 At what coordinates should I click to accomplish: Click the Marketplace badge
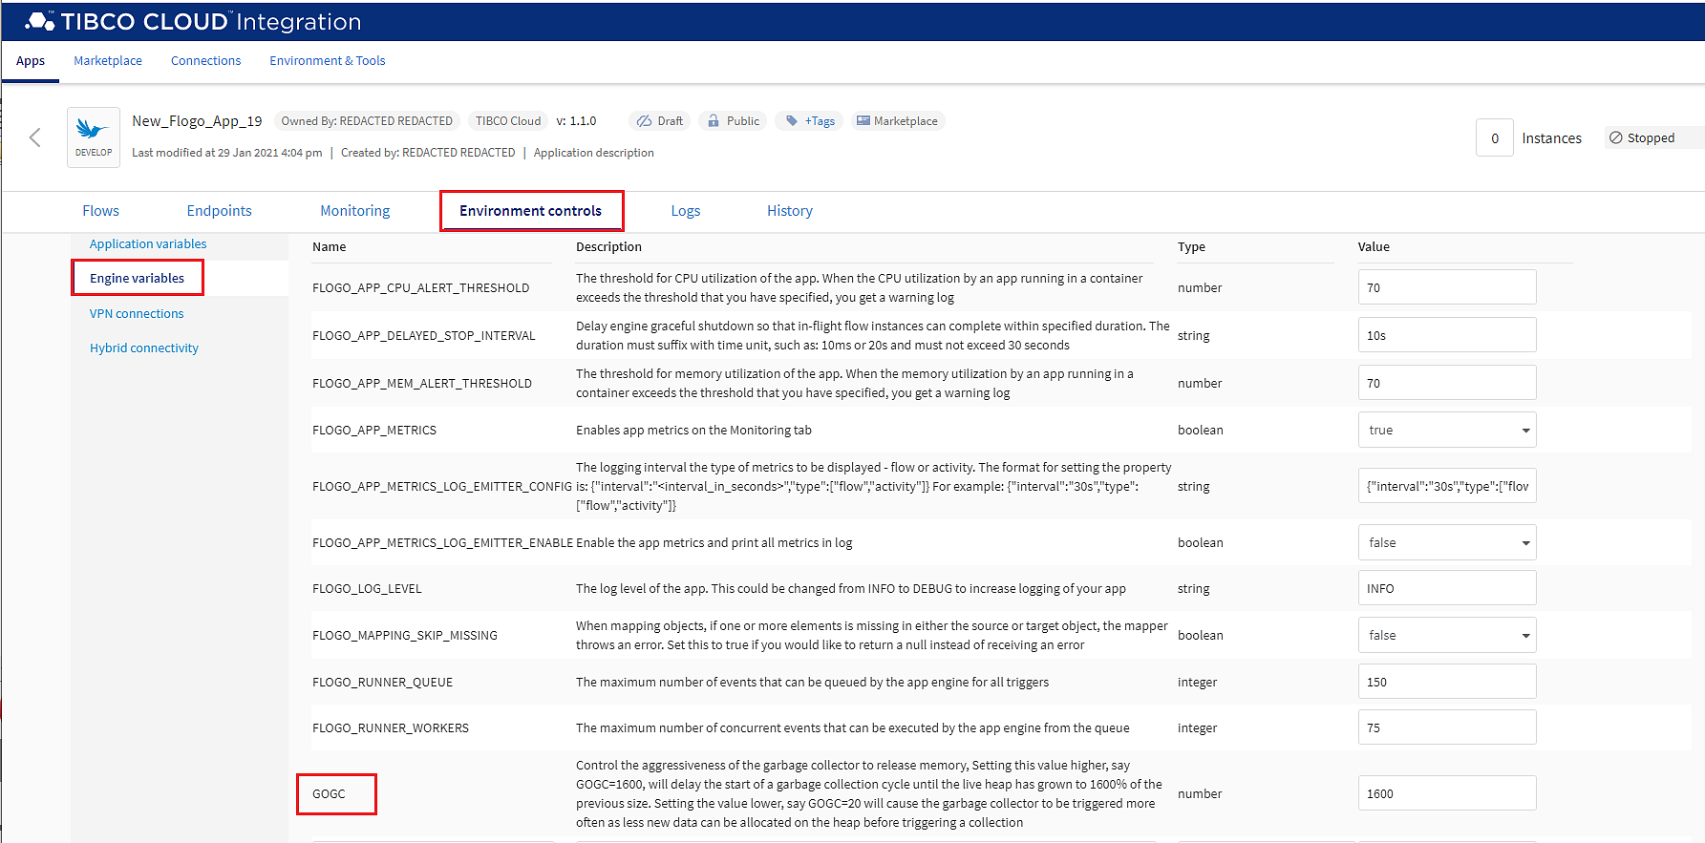tap(898, 121)
